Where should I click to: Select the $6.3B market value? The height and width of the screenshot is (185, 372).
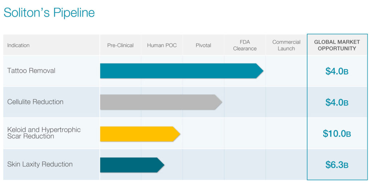(337, 165)
